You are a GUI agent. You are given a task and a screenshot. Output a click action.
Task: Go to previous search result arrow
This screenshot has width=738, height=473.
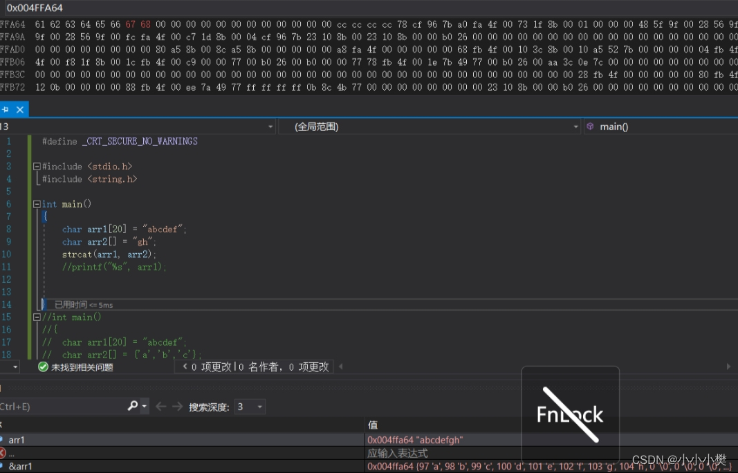161,406
